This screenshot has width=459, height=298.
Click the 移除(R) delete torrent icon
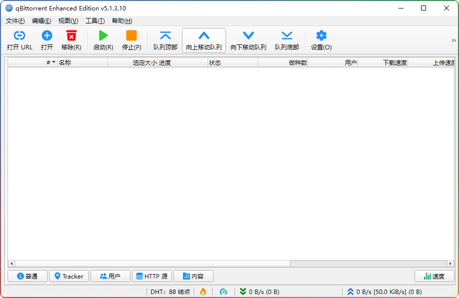click(71, 35)
